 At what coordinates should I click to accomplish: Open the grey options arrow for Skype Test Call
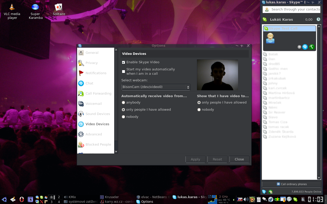299,47
